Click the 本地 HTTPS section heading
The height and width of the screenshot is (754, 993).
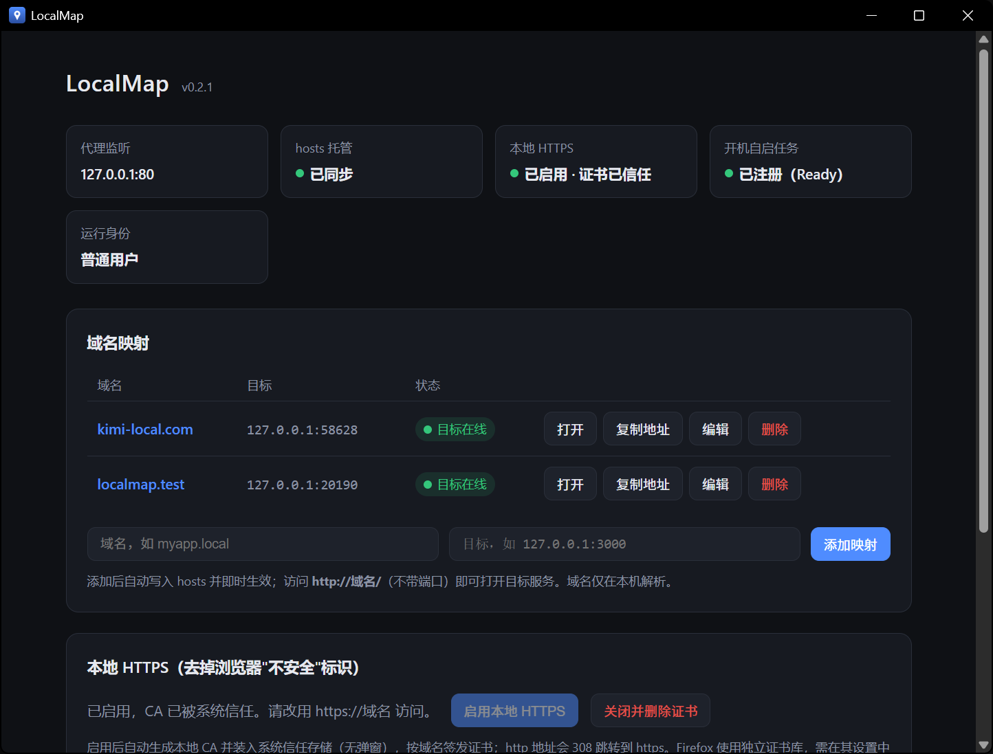pyautogui.click(x=223, y=667)
